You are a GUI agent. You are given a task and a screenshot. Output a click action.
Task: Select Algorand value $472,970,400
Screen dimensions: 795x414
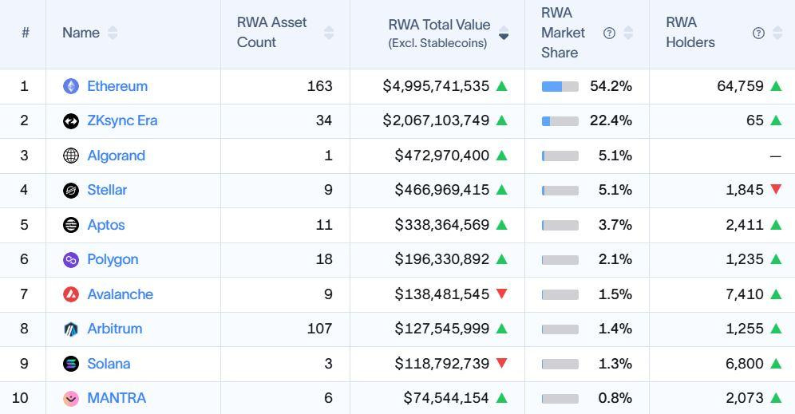tap(442, 156)
